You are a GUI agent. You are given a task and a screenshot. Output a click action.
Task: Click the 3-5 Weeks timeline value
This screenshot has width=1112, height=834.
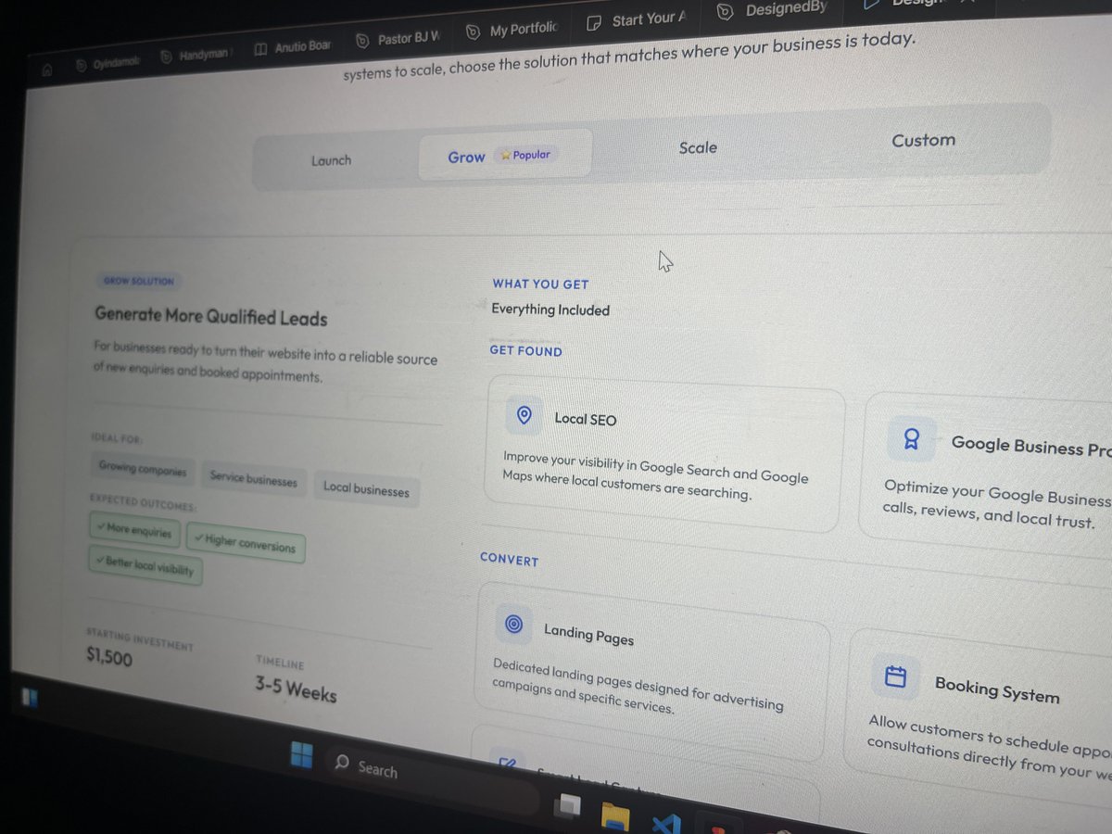pyautogui.click(x=297, y=689)
